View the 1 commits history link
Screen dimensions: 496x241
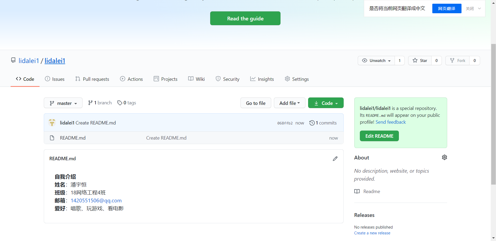(x=323, y=123)
